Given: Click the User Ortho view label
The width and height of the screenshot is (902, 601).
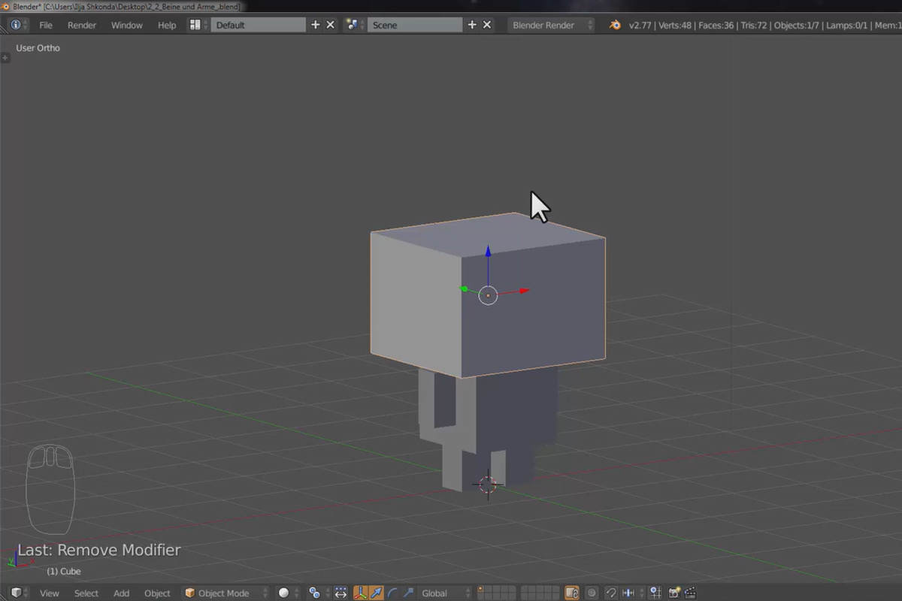Looking at the screenshot, I should point(38,48).
